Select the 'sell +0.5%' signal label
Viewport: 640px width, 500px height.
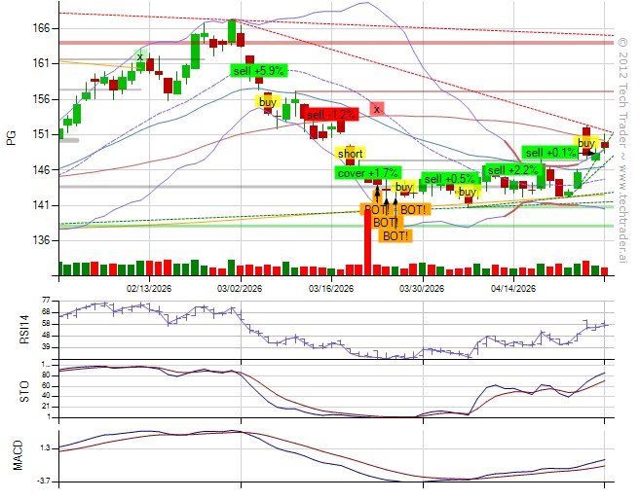click(x=449, y=179)
